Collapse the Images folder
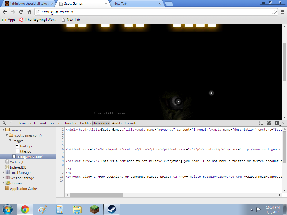The height and width of the screenshot is (215, 287). coord(10,141)
